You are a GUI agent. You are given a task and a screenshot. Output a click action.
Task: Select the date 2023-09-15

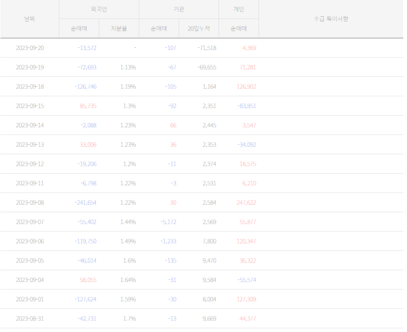click(30, 106)
